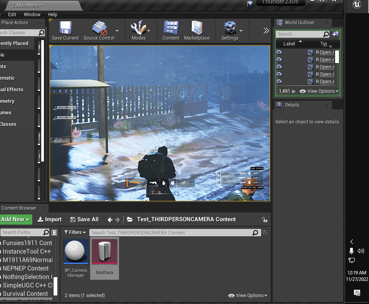Click the folder tree scrollbar
Screen dimensions: 369x304
coord(55,286)
